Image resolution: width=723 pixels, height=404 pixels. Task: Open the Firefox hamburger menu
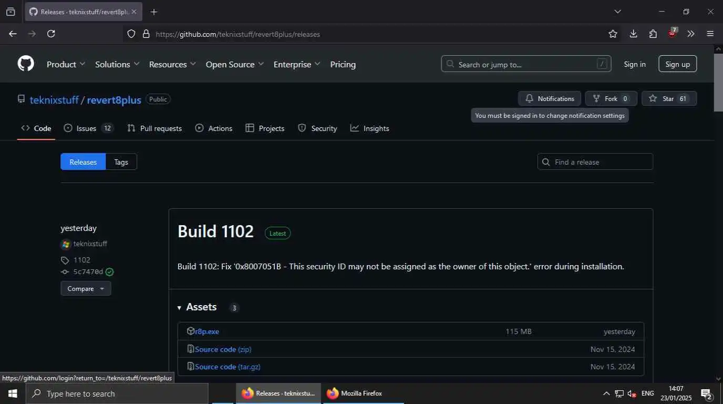point(710,34)
